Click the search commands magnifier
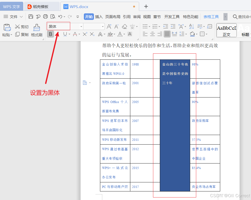The height and width of the screenshot is (200, 251). (x=235, y=17)
